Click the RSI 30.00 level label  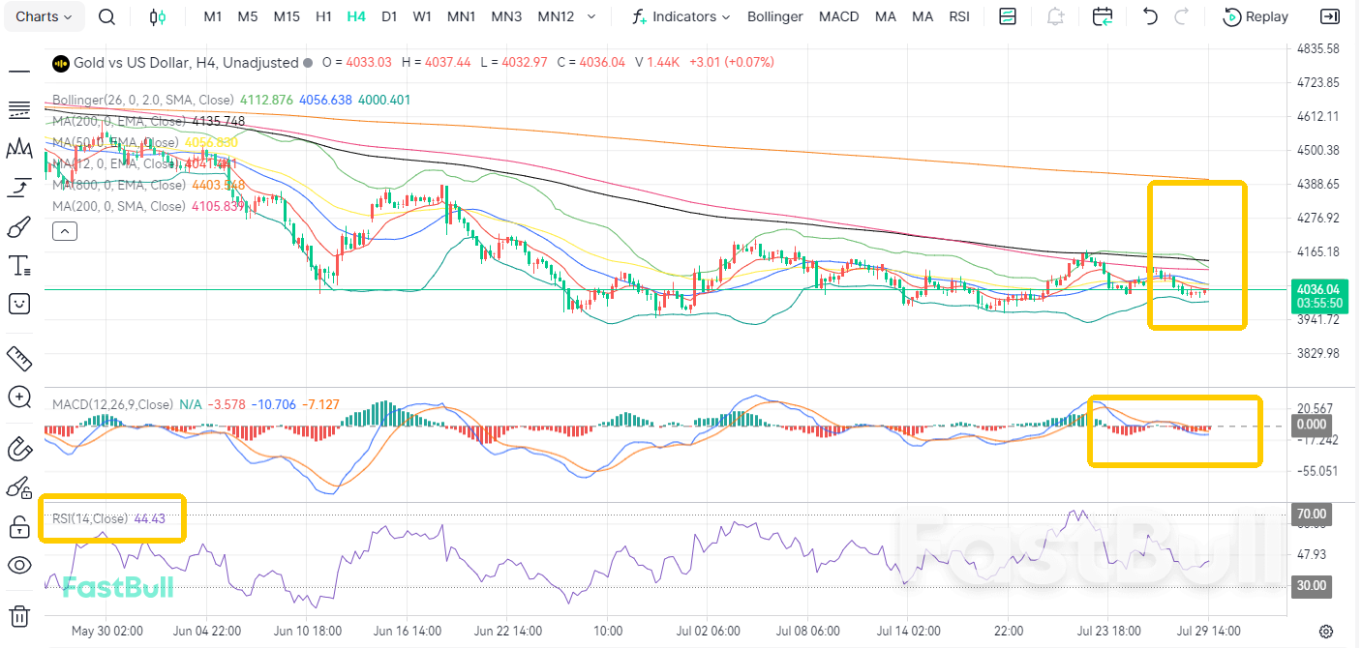click(1312, 585)
